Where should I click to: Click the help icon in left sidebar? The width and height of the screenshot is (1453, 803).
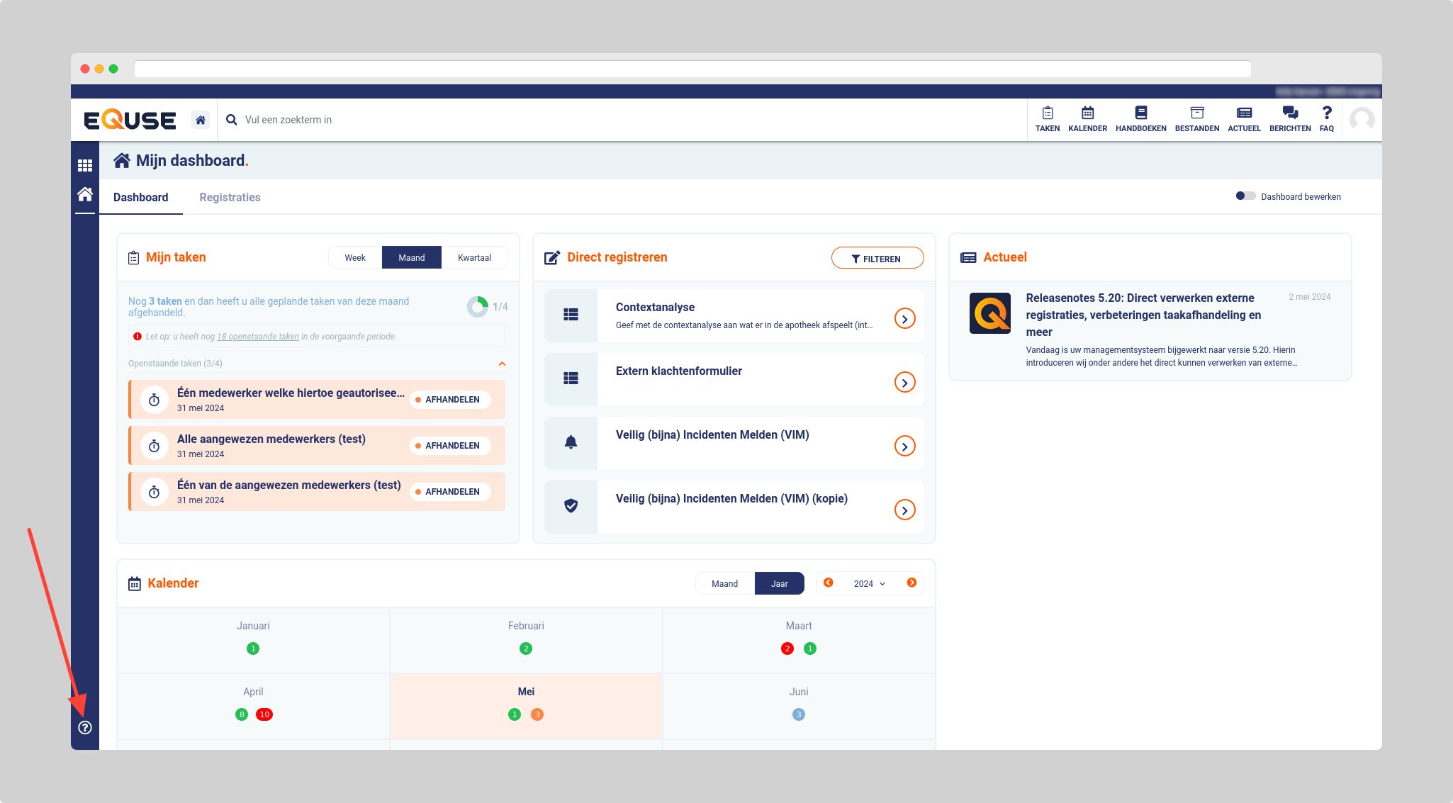point(85,727)
